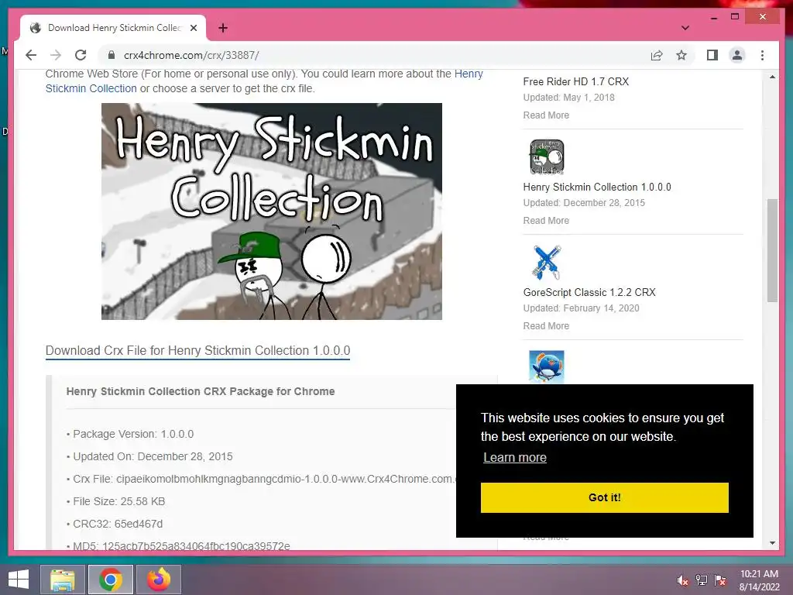The height and width of the screenshot is (595, 793).
Task: Click the scrollbar down arrow
Action: click(772, 543)
